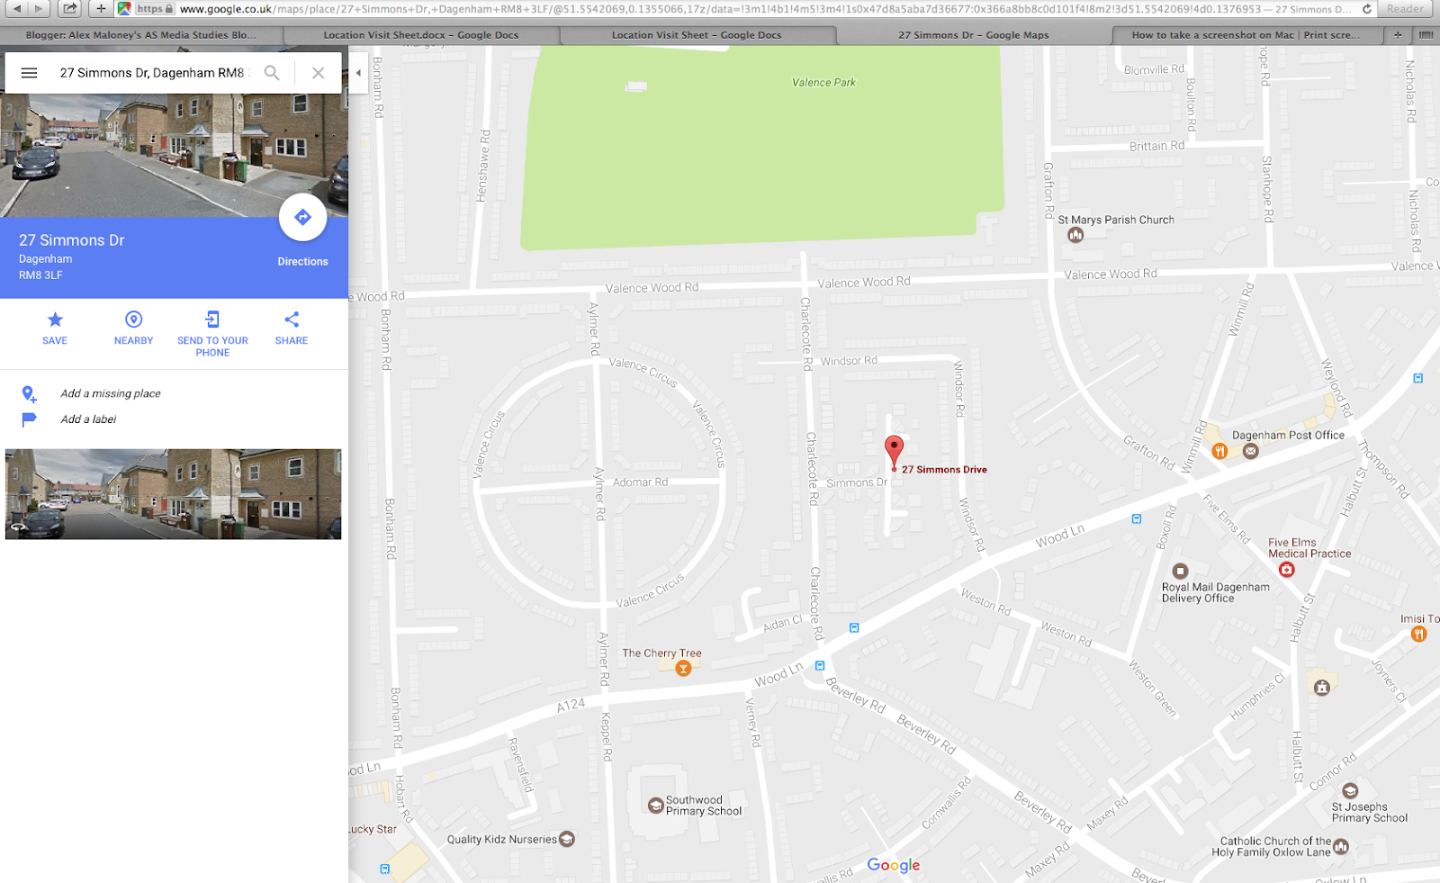Click the Dagenham Post Office mail icon
Viewport: 1440px width, 883px height.
pyautogui.click(x=1250, y=451)
